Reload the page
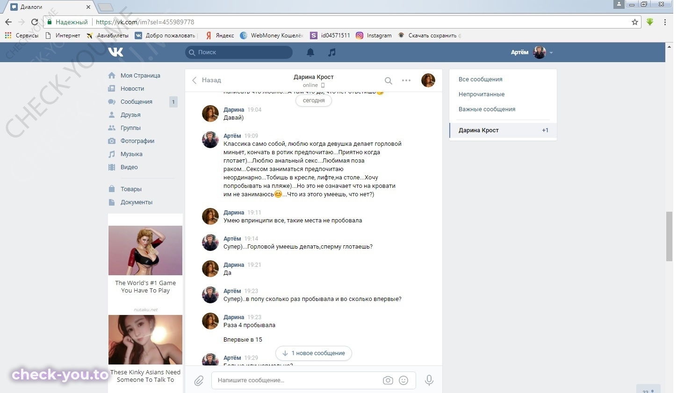This screenshot has height=393, width=677. 35,22
